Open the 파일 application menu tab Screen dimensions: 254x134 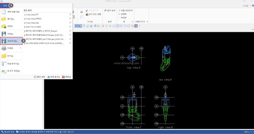[5, 5]
